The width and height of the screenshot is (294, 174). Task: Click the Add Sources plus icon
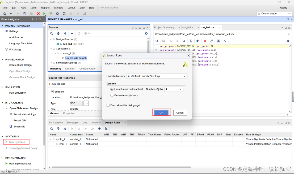pyautogui.click(x=72, y=33)
